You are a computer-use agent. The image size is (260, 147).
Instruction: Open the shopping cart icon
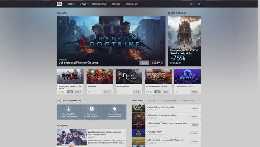point(191,4)
